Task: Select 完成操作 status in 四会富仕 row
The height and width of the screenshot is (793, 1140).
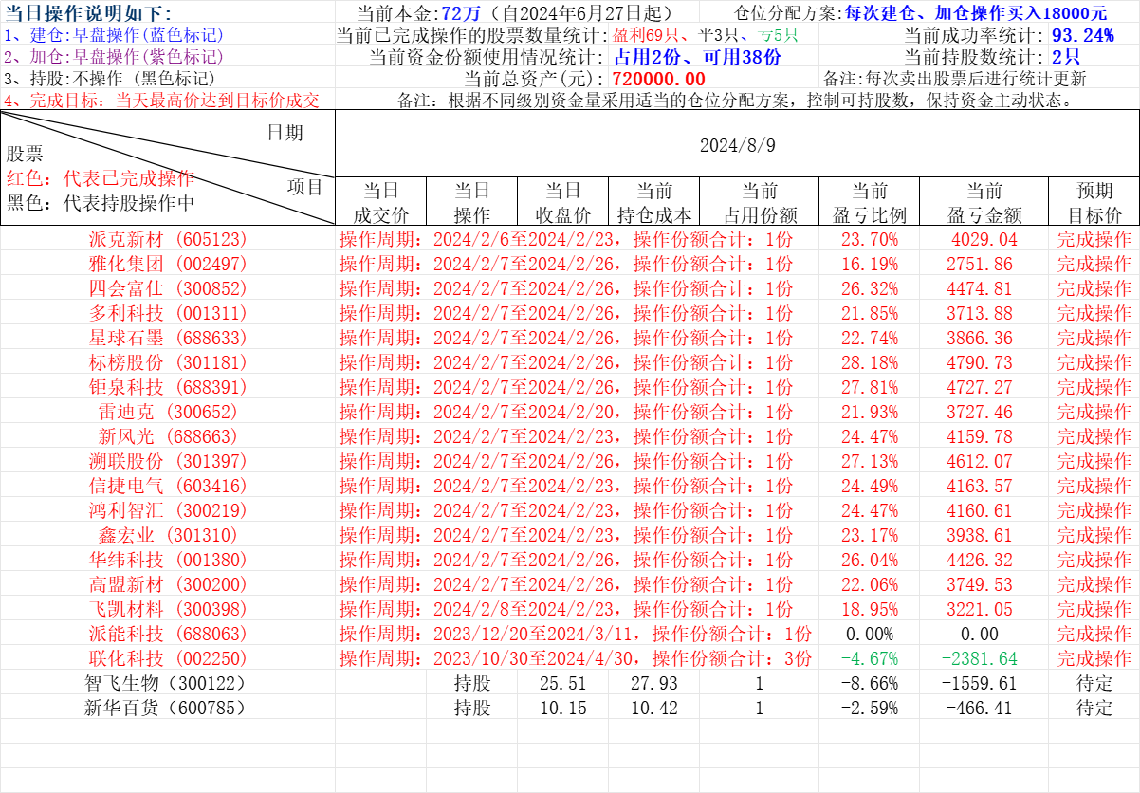Action: tap(1094, 288)
